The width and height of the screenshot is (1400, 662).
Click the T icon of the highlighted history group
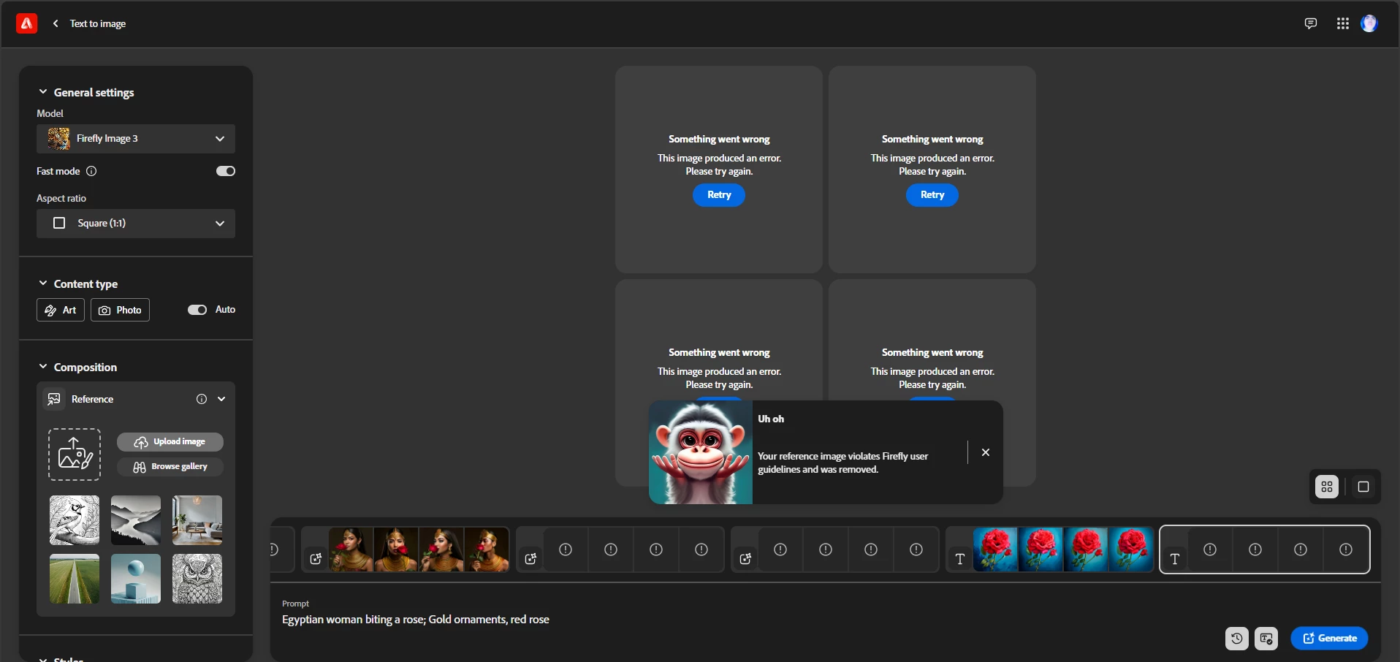coord(1175,559)
